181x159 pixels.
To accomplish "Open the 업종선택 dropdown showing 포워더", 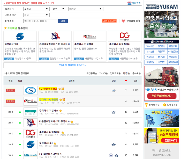I will [x=36, y=9].
